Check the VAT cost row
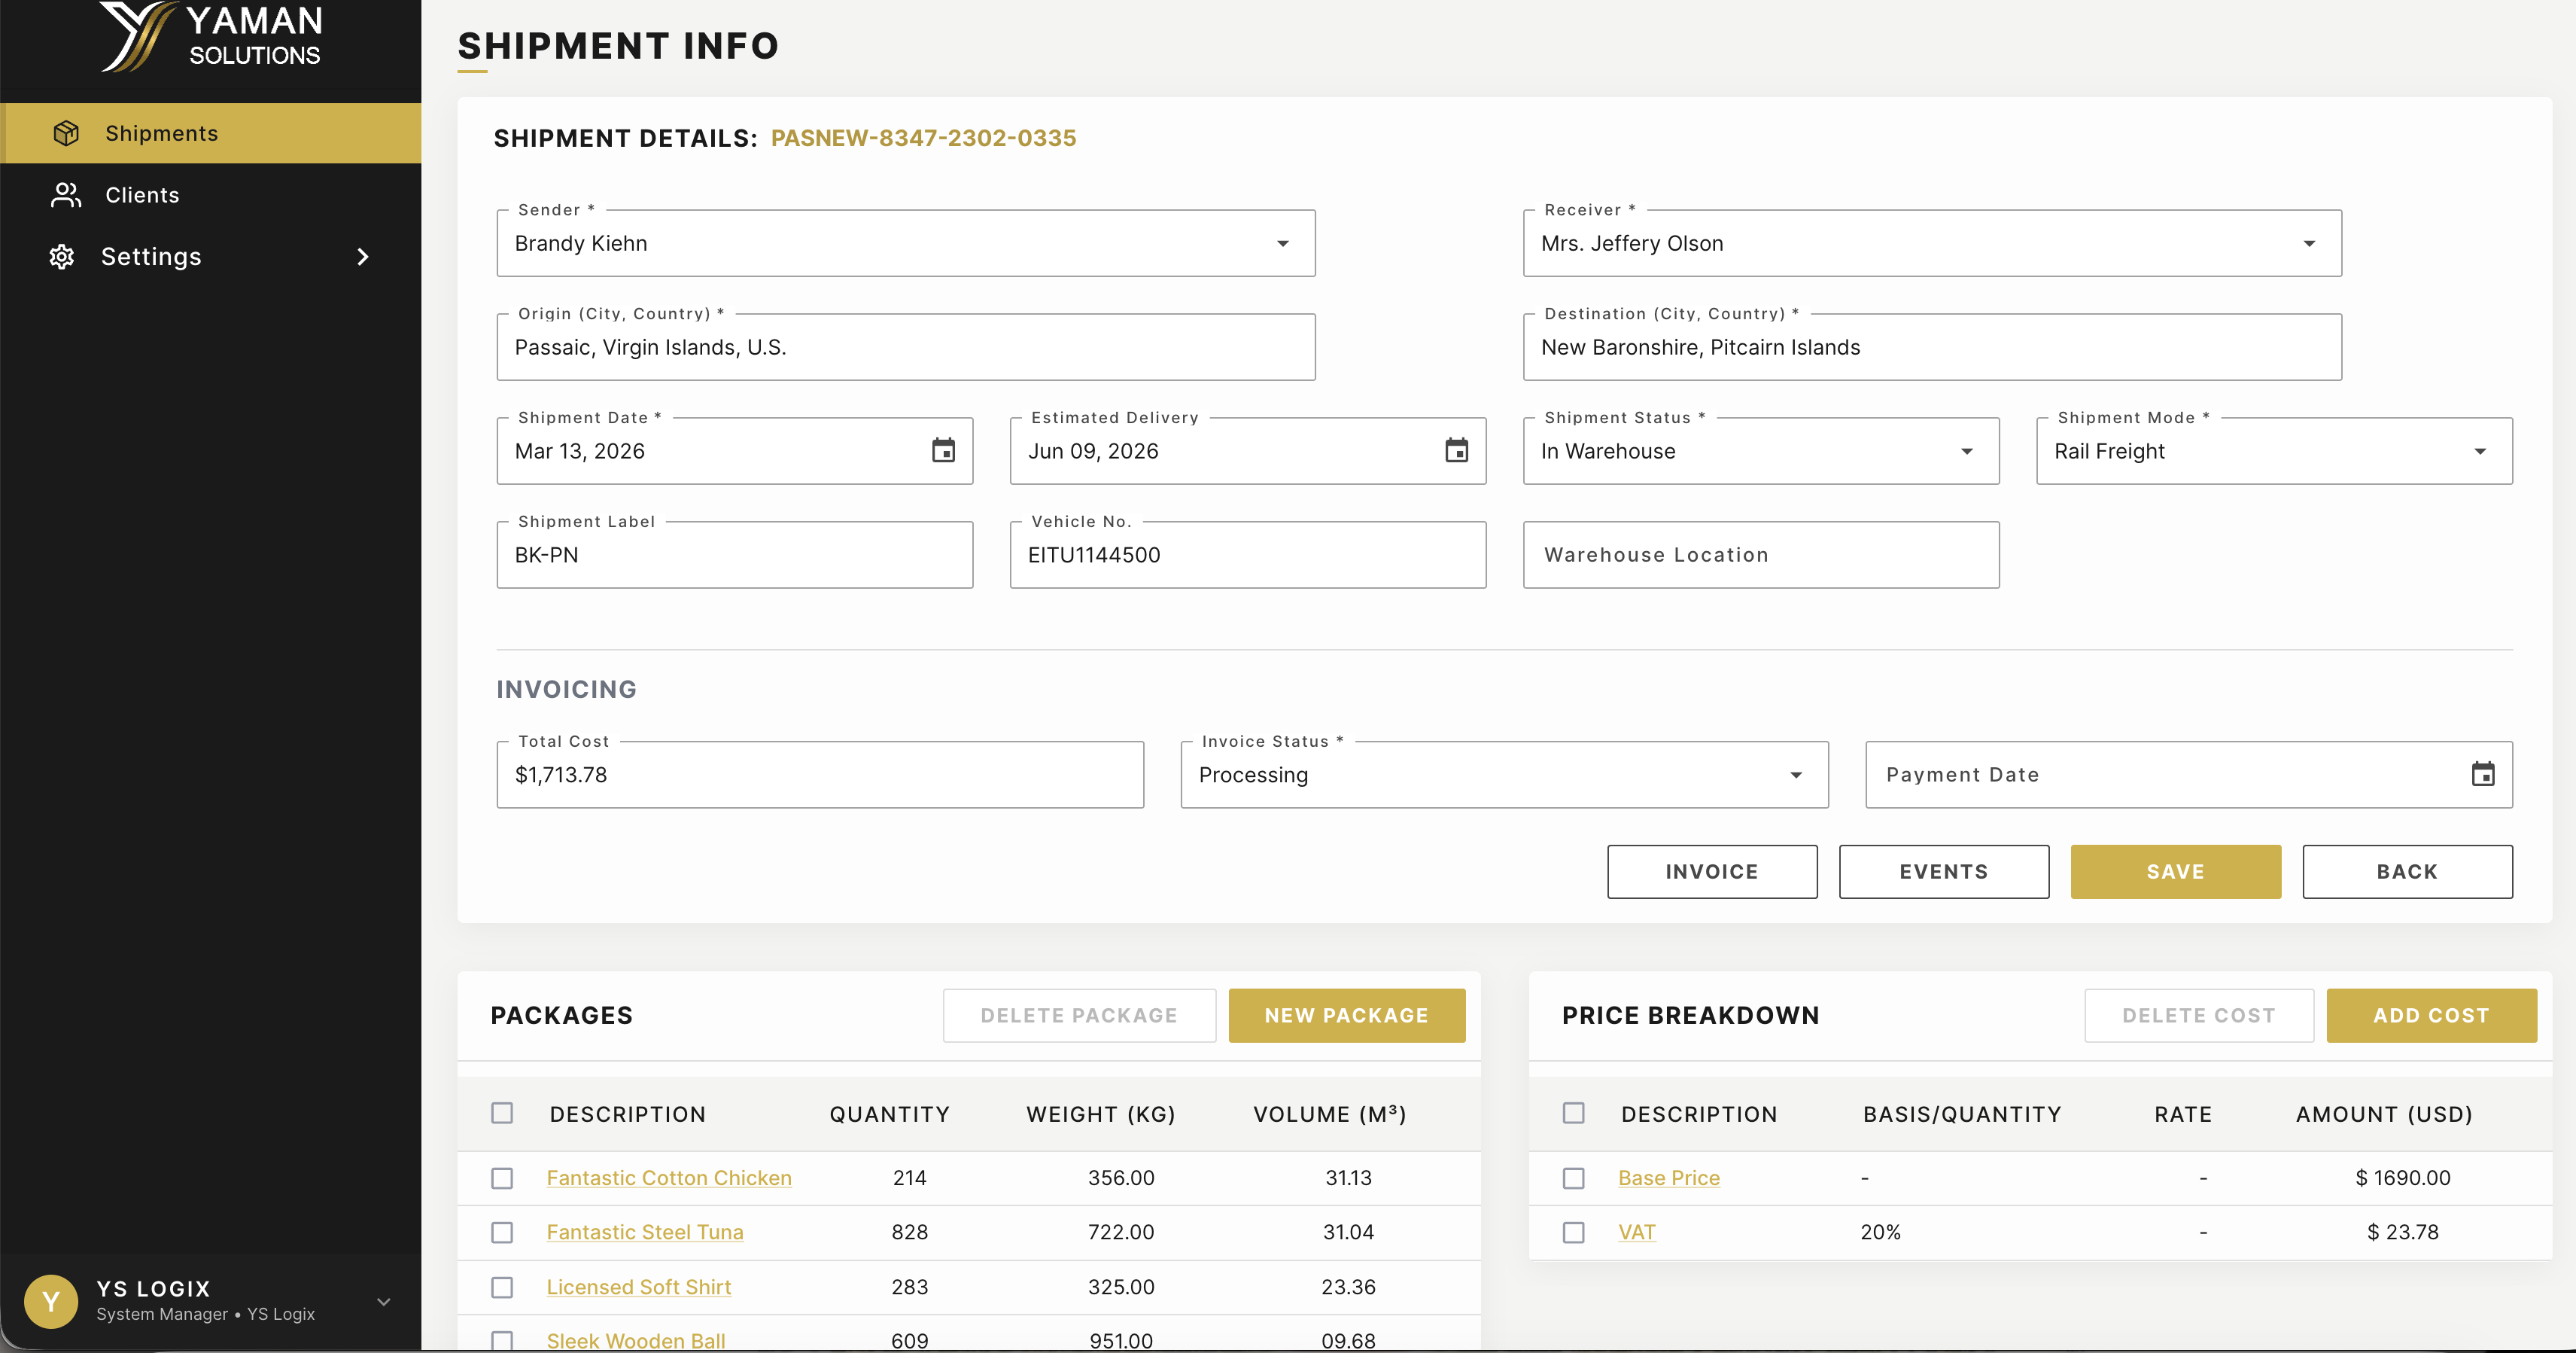Screen dimensions: 2576x1353 coord(1574,1232)
